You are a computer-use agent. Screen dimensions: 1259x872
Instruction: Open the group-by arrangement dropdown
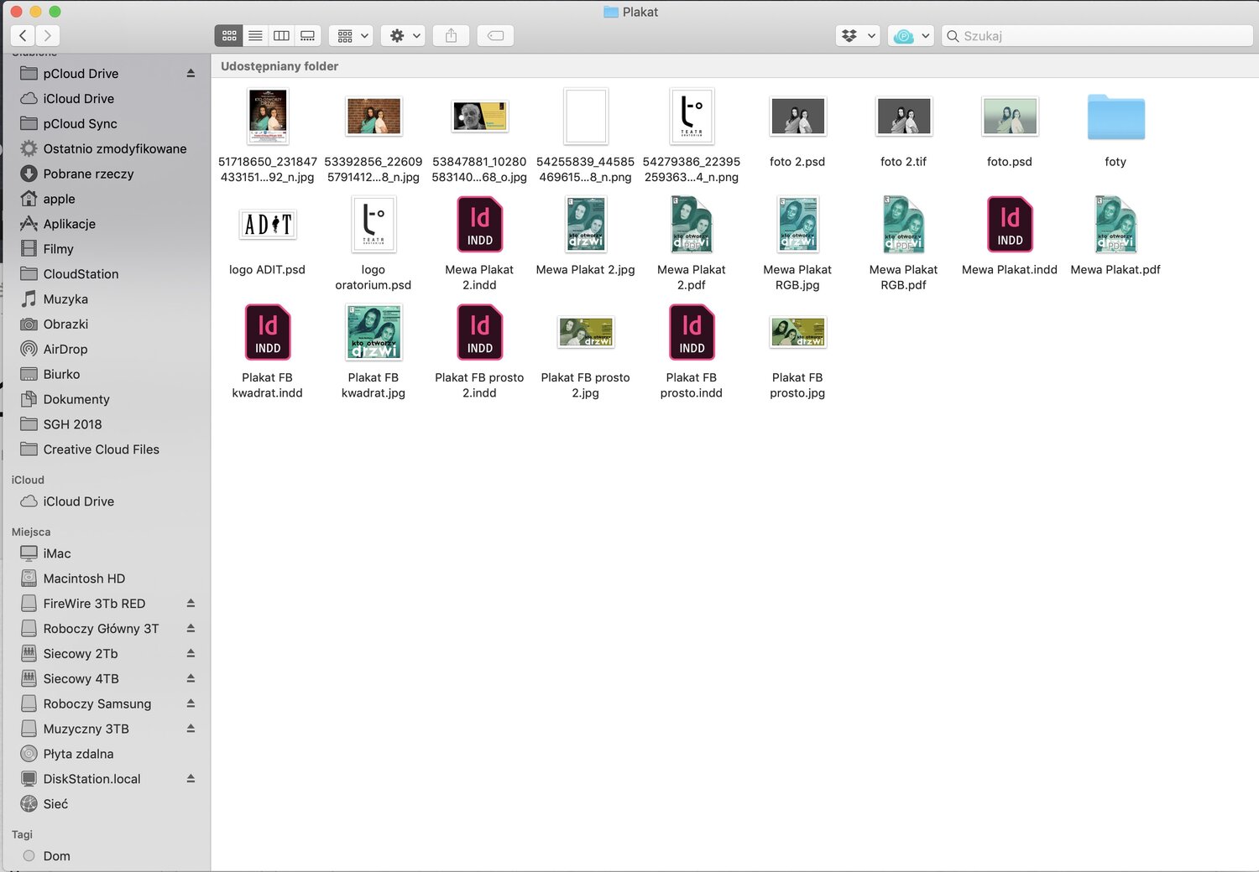[x=352, y=36]
